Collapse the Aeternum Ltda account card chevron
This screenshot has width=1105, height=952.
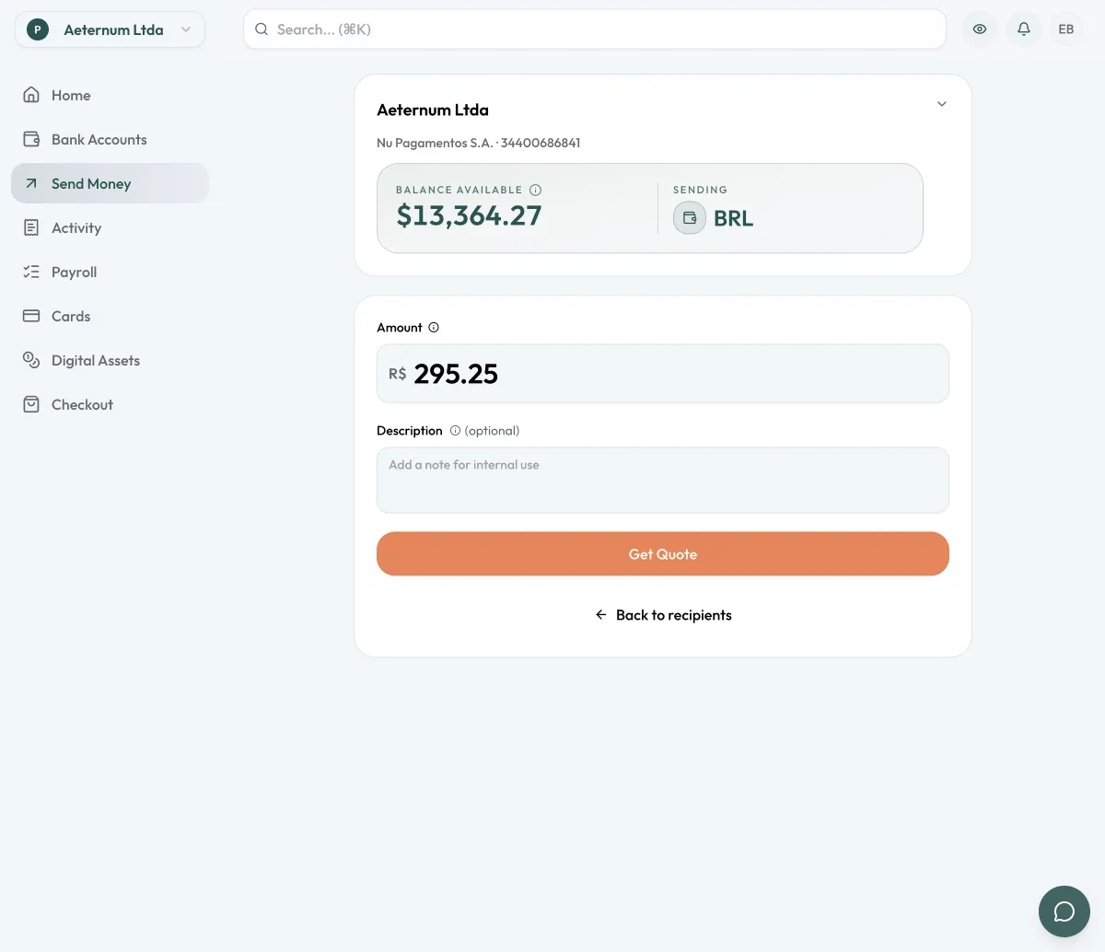tap(941, 104)
